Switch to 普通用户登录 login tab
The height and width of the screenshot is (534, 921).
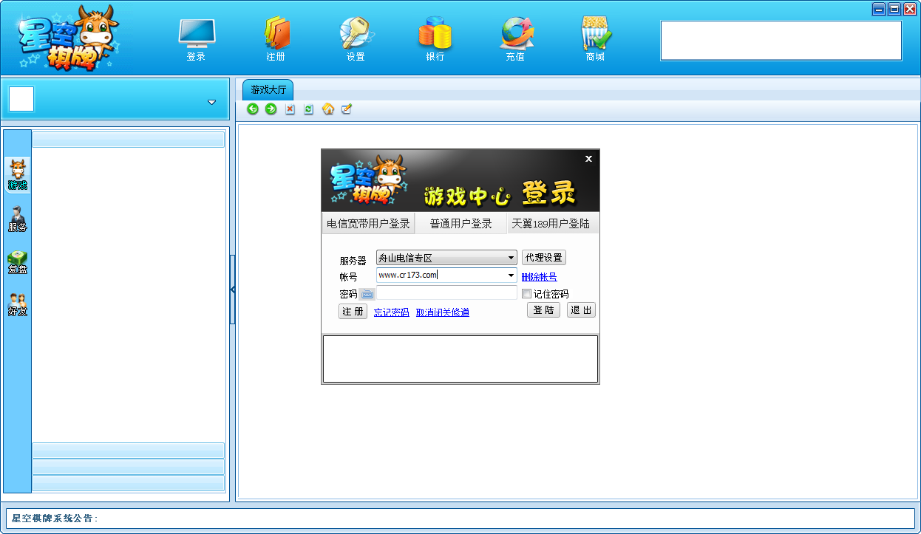pyautogui.click(x=461, y=222)
